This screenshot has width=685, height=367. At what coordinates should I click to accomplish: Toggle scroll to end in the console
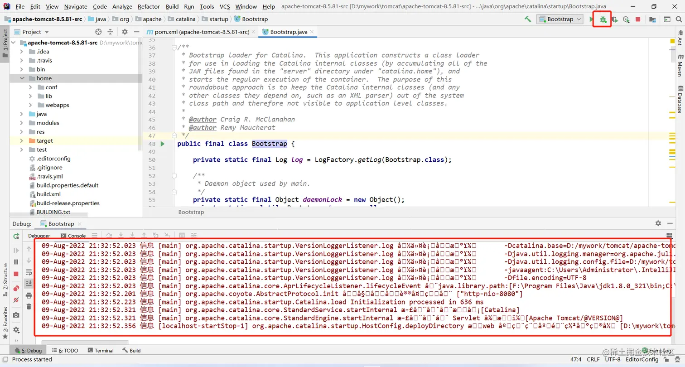click(29, 283)
